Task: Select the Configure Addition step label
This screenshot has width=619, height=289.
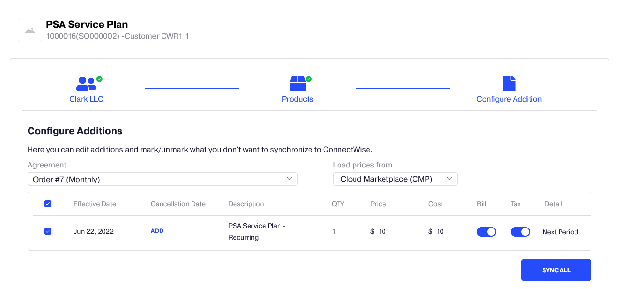Action: [509, 99]
